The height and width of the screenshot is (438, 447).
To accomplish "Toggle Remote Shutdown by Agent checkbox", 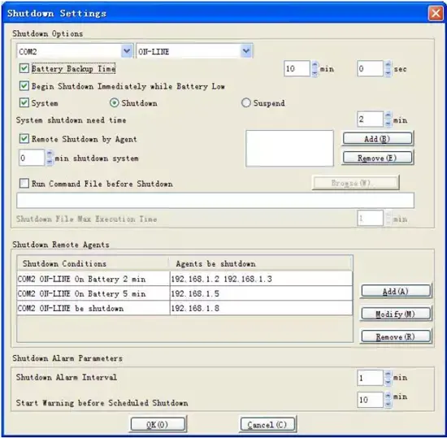I will 24,139.
